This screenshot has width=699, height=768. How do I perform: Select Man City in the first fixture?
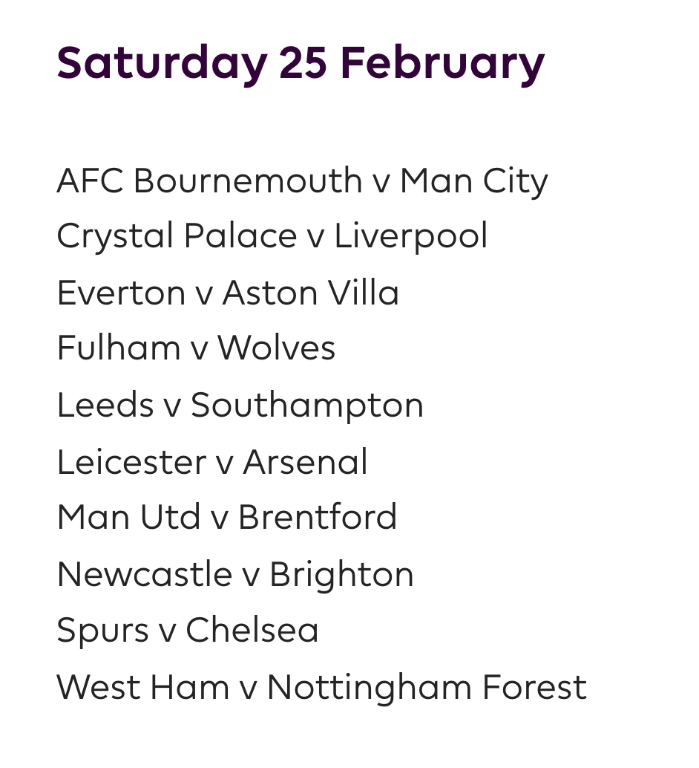473,181
